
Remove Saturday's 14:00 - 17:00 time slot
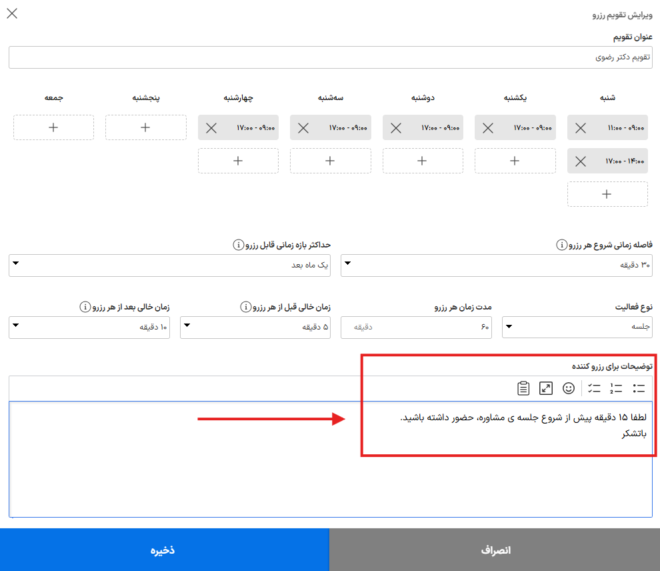click(x=581, y=161)
